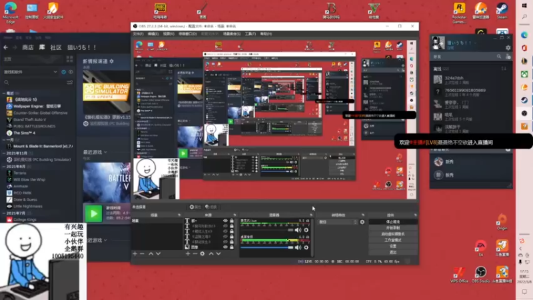533x300 pixels.
Task: Open the WPS Office desktop shortcut
Action: tap(459, 275)
